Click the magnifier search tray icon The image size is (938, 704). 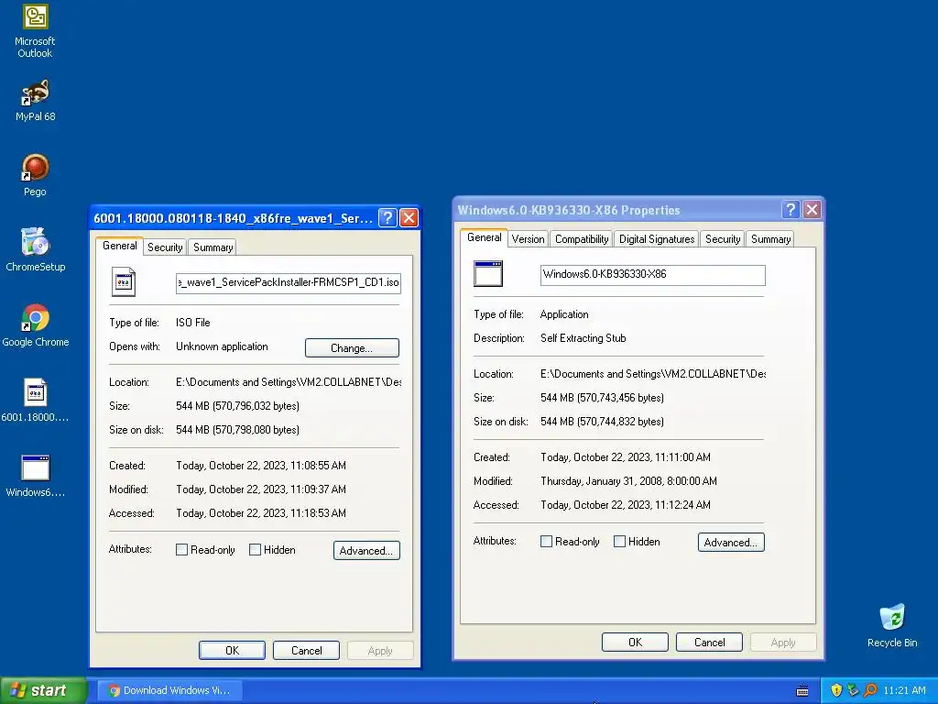click(870, 690)
